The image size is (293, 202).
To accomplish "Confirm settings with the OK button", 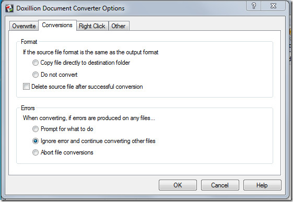I will coord(178,185).
